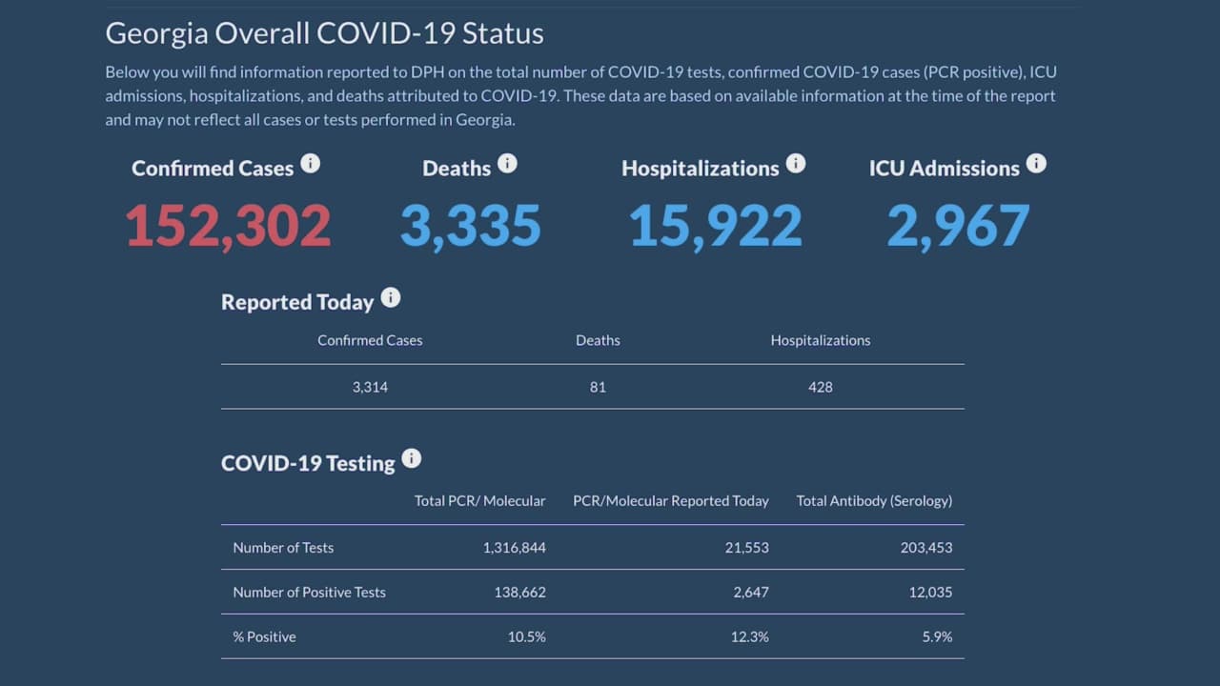Click info icon next to Deaths

tap(507, 164)
